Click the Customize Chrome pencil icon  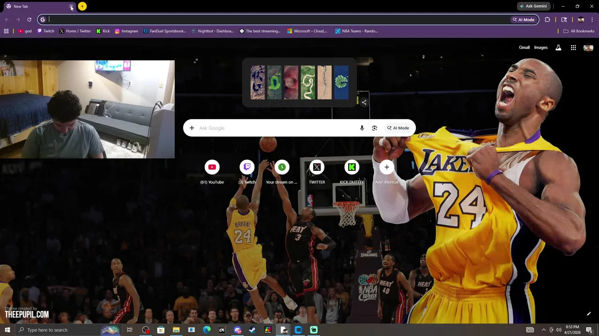coord(589,314)
